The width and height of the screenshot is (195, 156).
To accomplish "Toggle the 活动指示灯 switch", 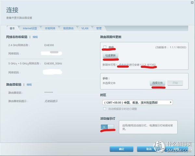I will [107, 127].
